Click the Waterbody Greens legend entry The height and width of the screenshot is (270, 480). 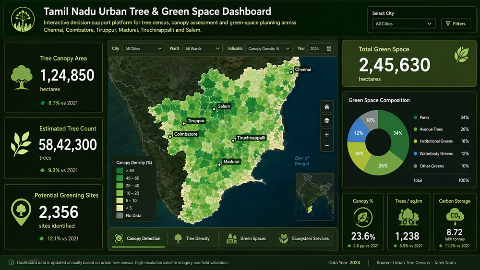click(441, 154)
